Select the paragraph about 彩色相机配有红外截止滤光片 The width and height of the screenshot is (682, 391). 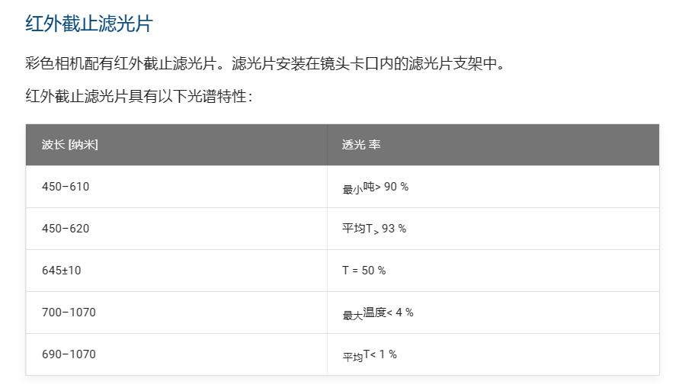click(x=265, y=63)
